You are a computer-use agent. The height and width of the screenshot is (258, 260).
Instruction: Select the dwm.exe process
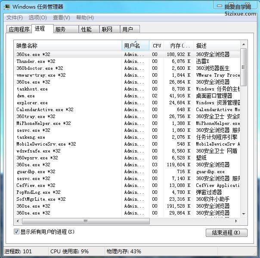click(x=127, y=96)
